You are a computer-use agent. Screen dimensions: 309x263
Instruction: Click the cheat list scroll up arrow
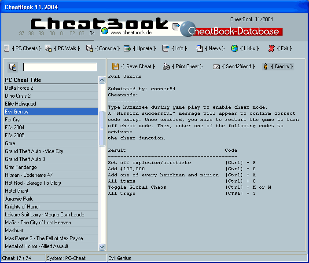coord(102,80)
